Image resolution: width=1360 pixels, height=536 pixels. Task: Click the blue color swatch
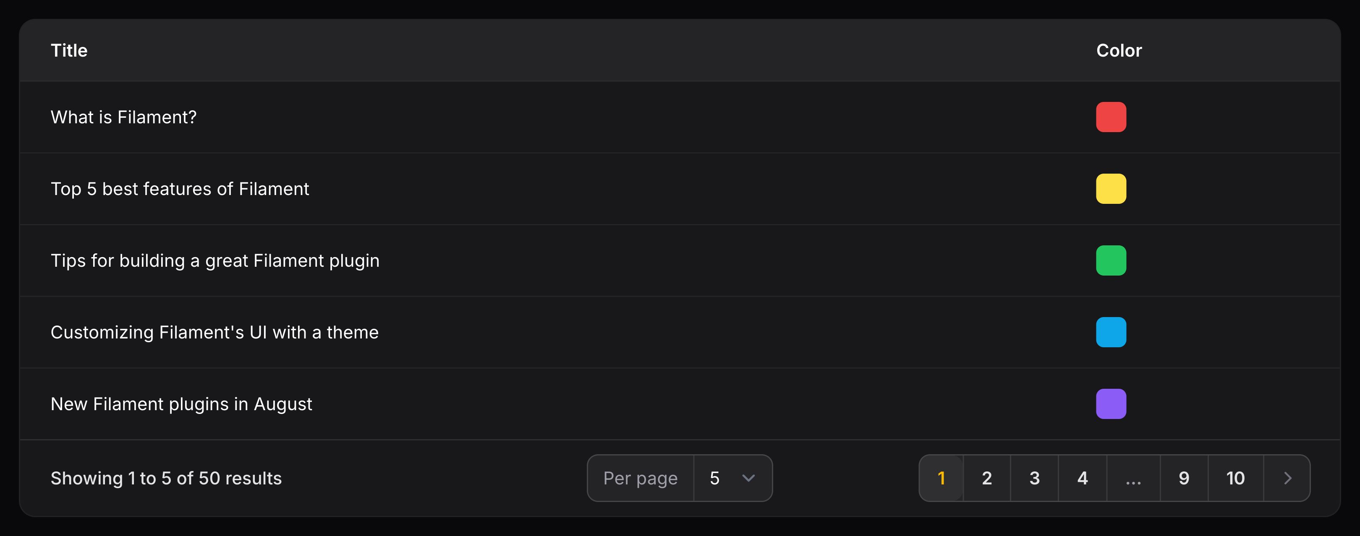pyautogui.click(x=1111, y=332)
